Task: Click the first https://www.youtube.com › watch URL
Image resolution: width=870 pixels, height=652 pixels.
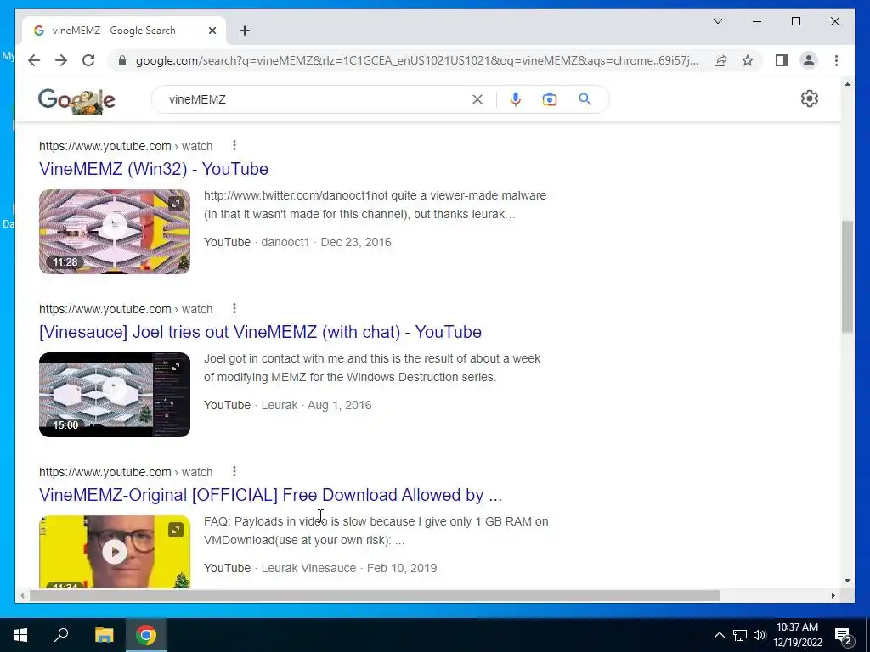Action: point(126,146)
